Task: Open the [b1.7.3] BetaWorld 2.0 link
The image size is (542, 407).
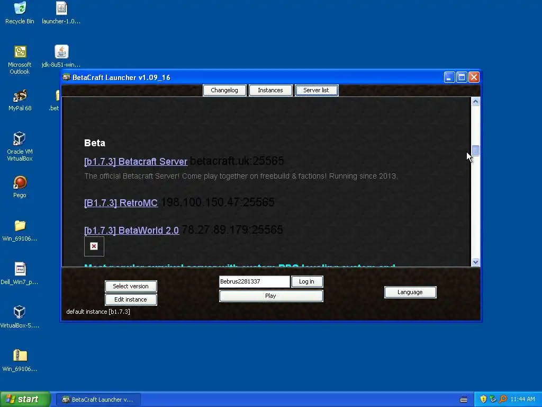Action: pos(132,231)
